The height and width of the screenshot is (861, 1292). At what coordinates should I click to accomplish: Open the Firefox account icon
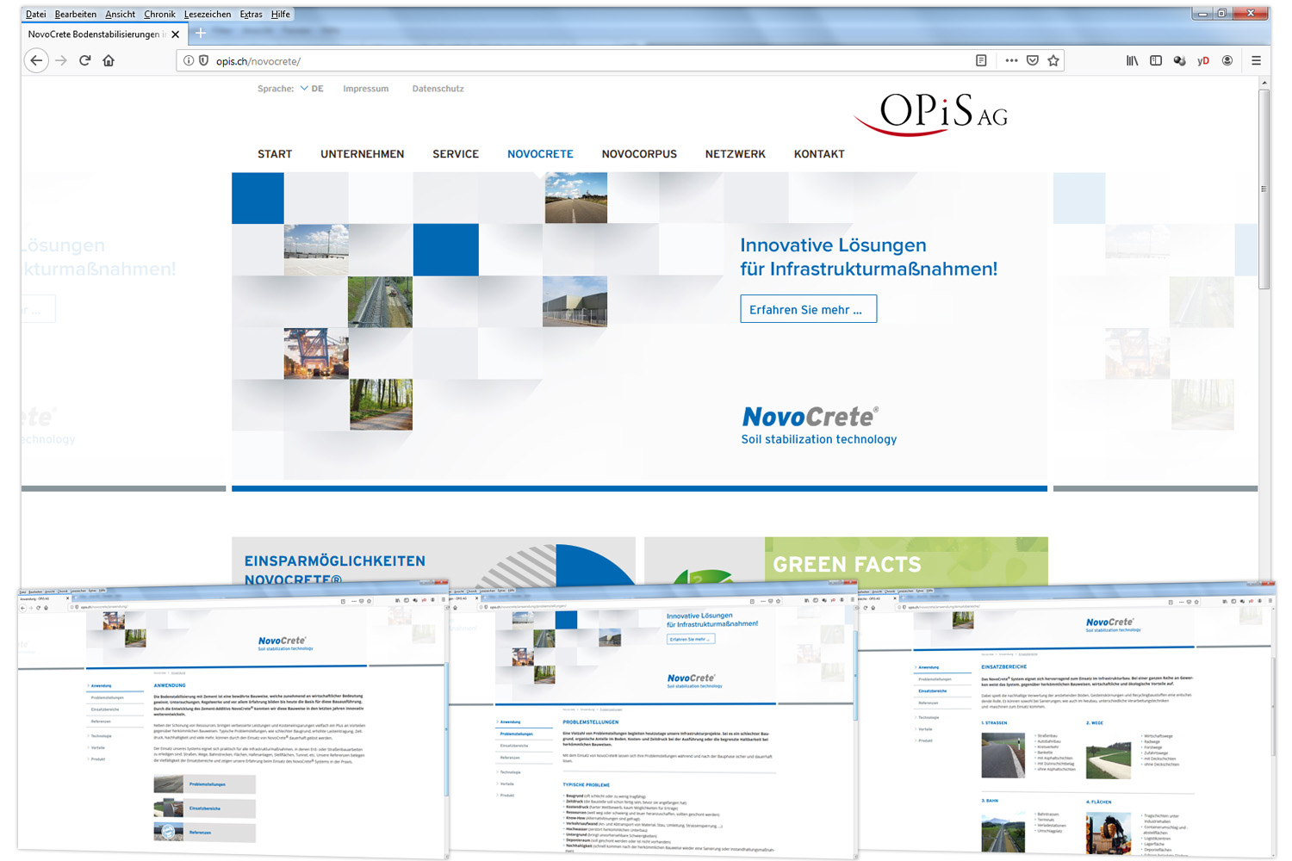(1227, 60)
